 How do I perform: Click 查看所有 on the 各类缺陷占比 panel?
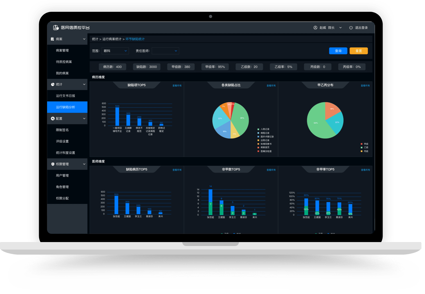tap(271, 85)
